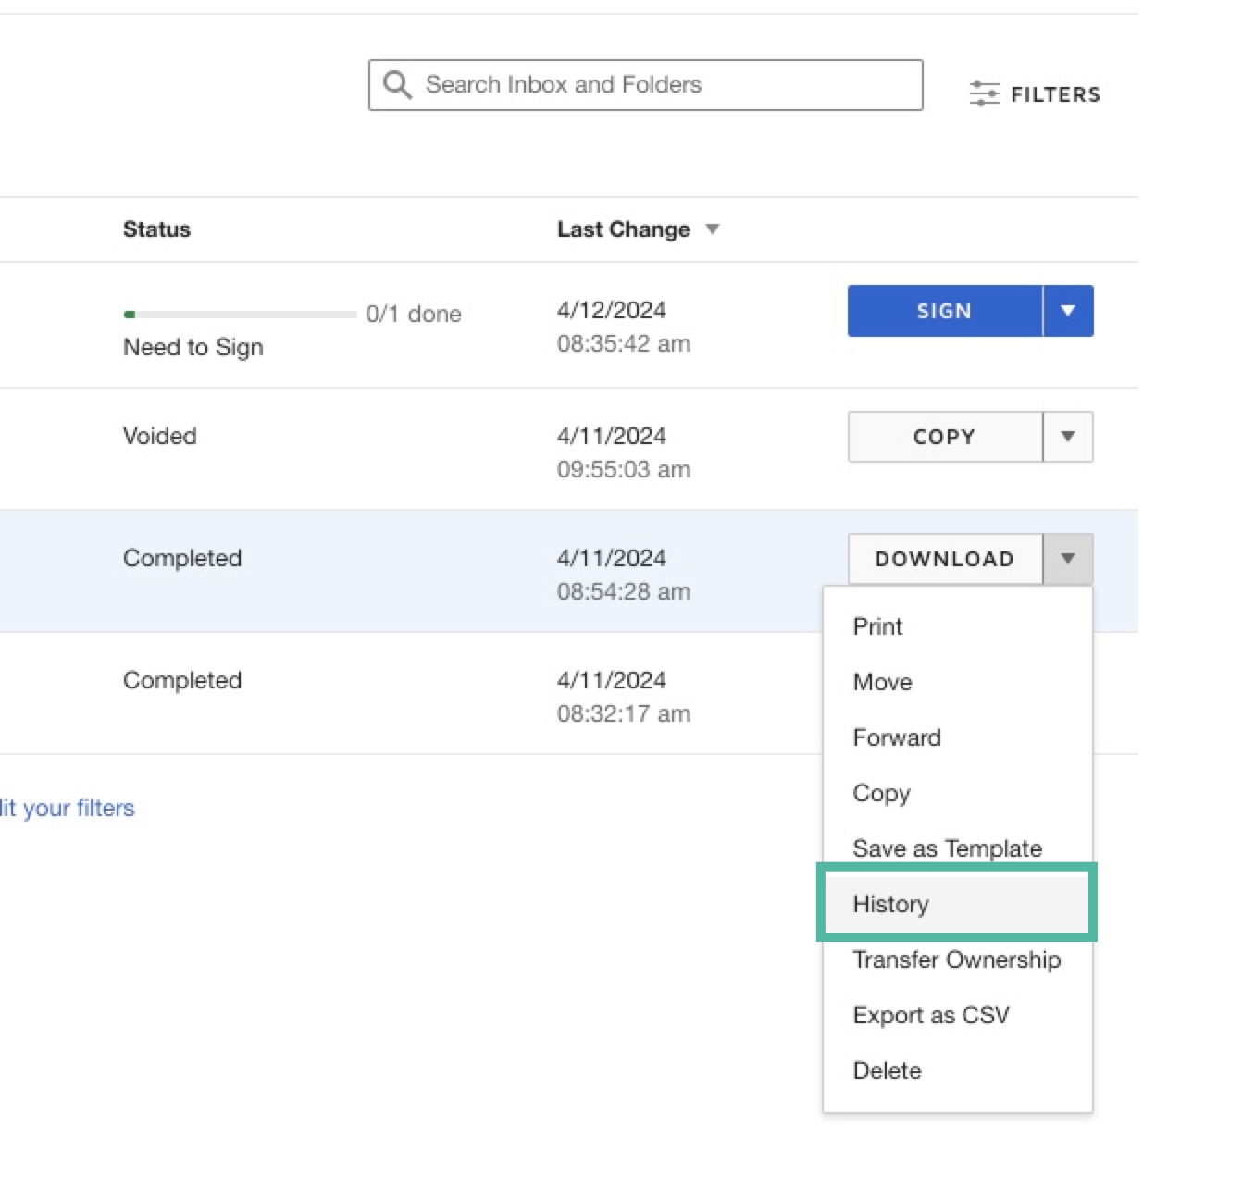Choose Forward to send the document

[896, 737]
